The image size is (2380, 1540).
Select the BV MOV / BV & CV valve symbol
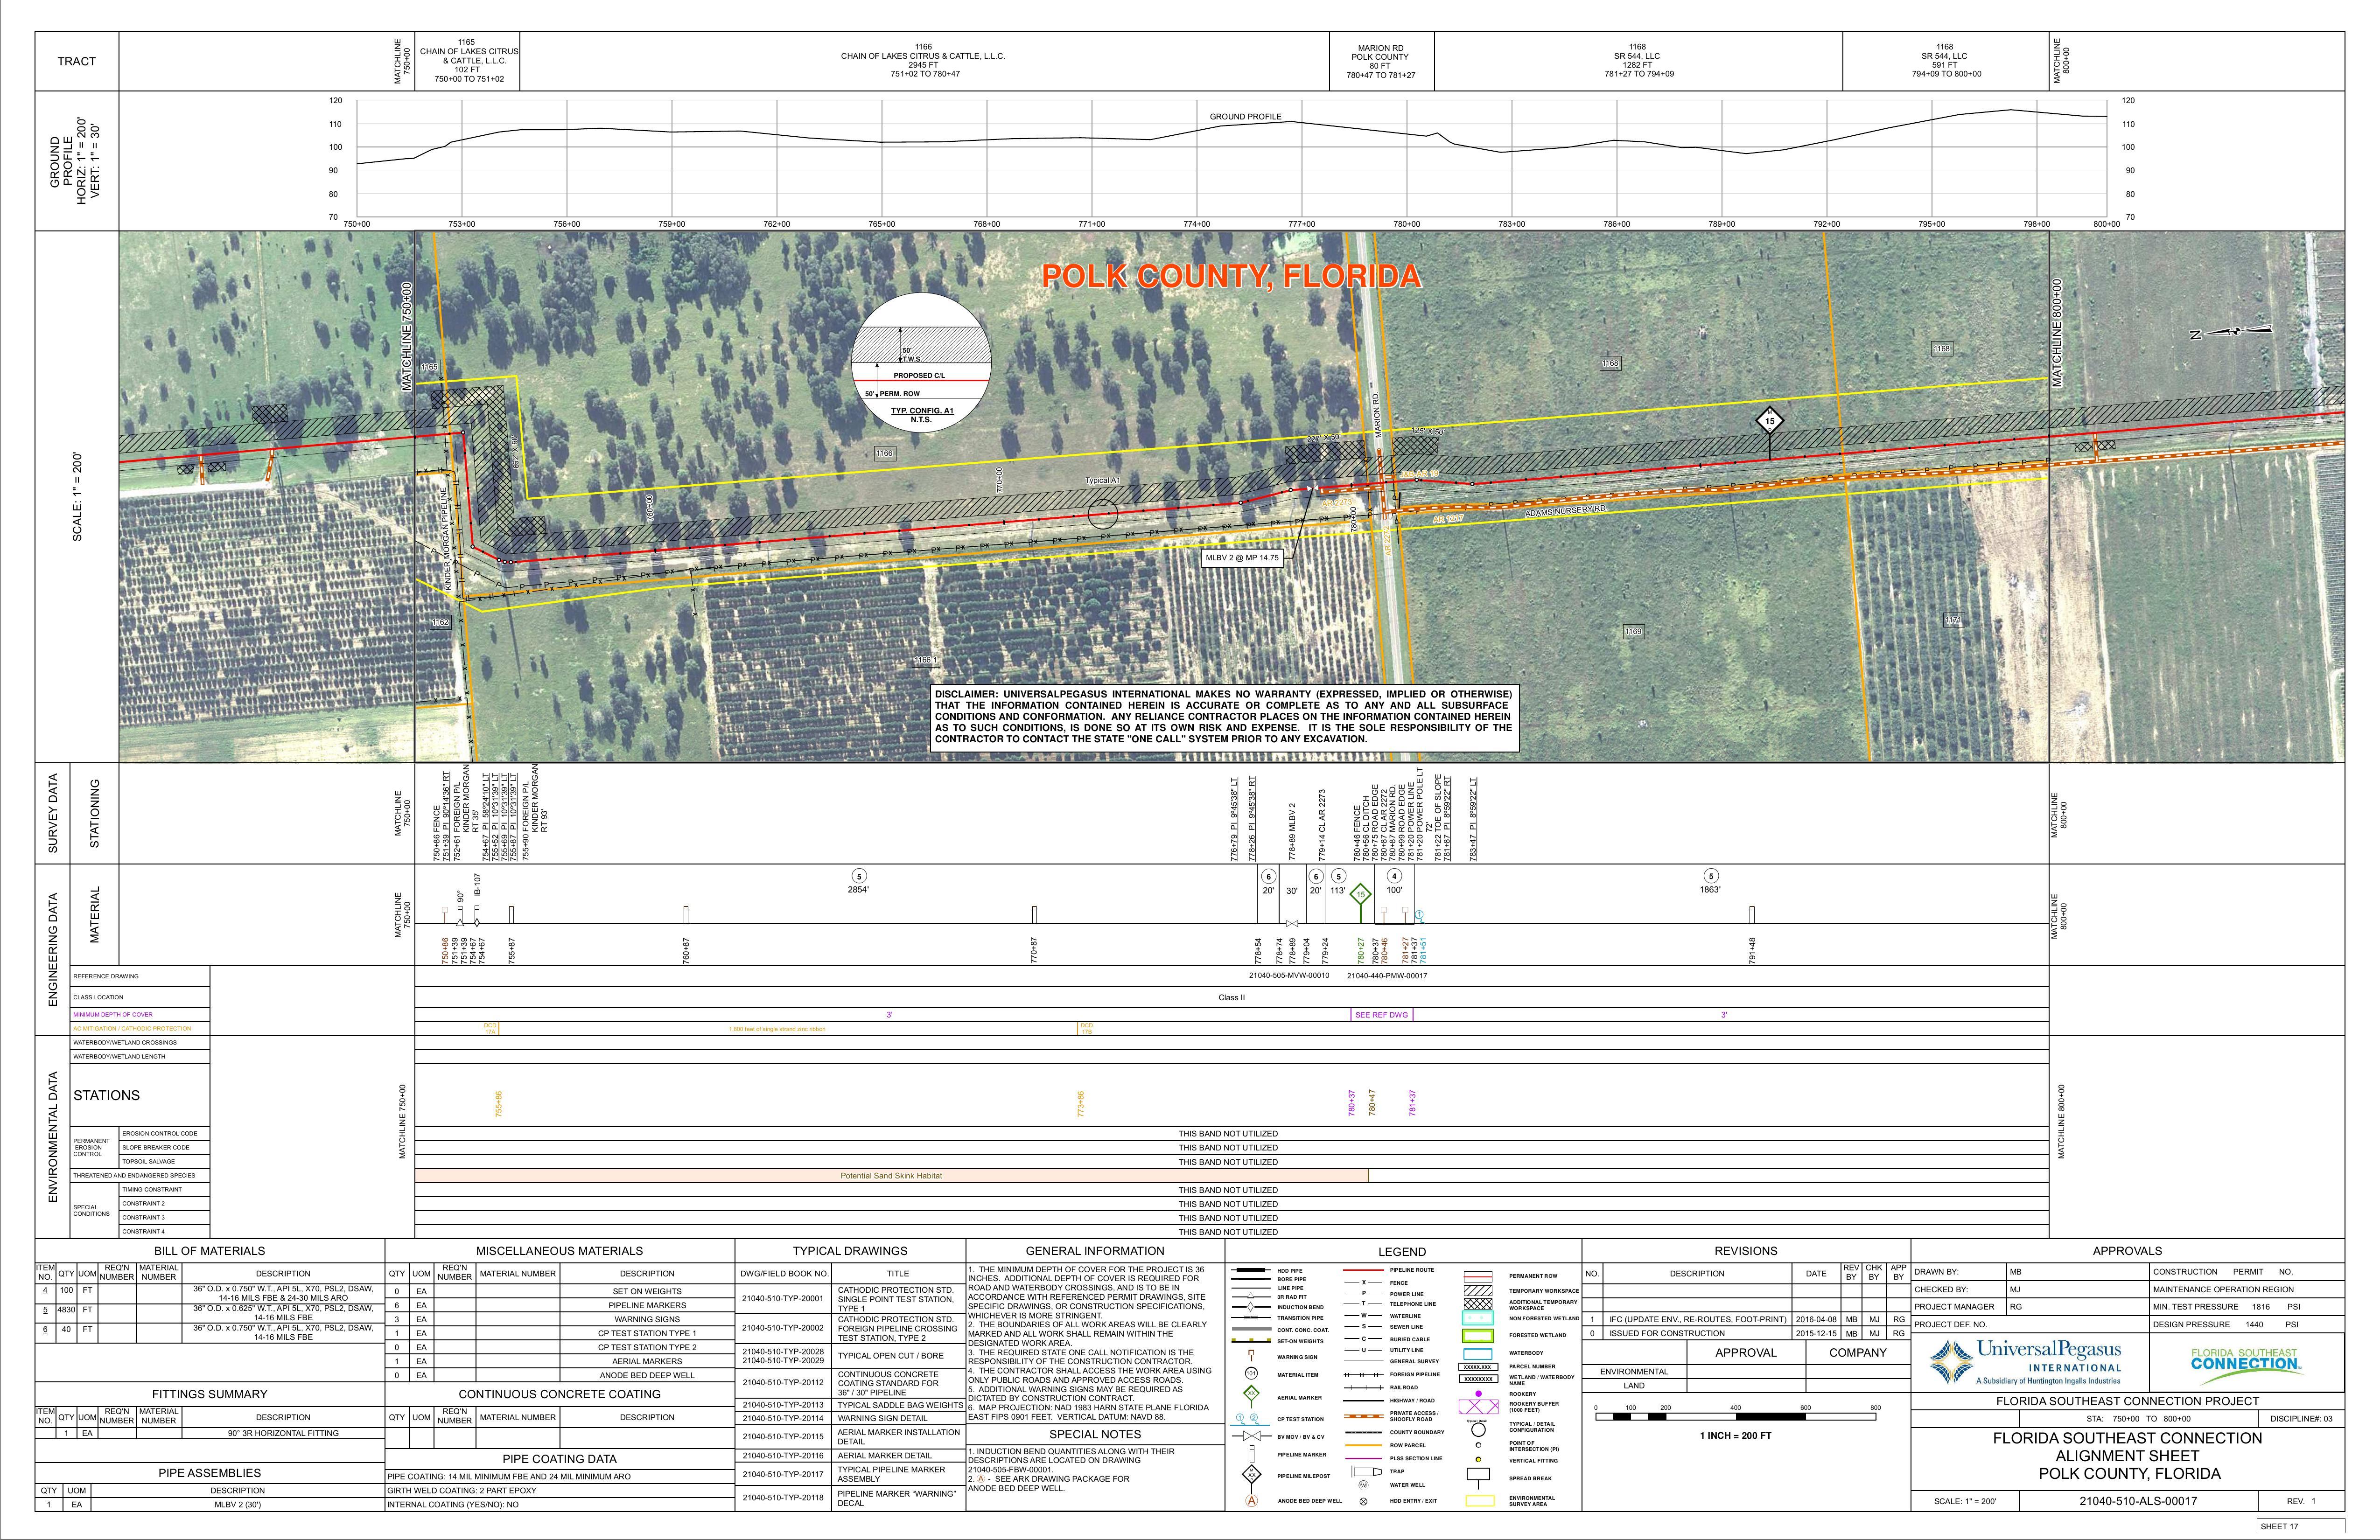[1252, 1437]
